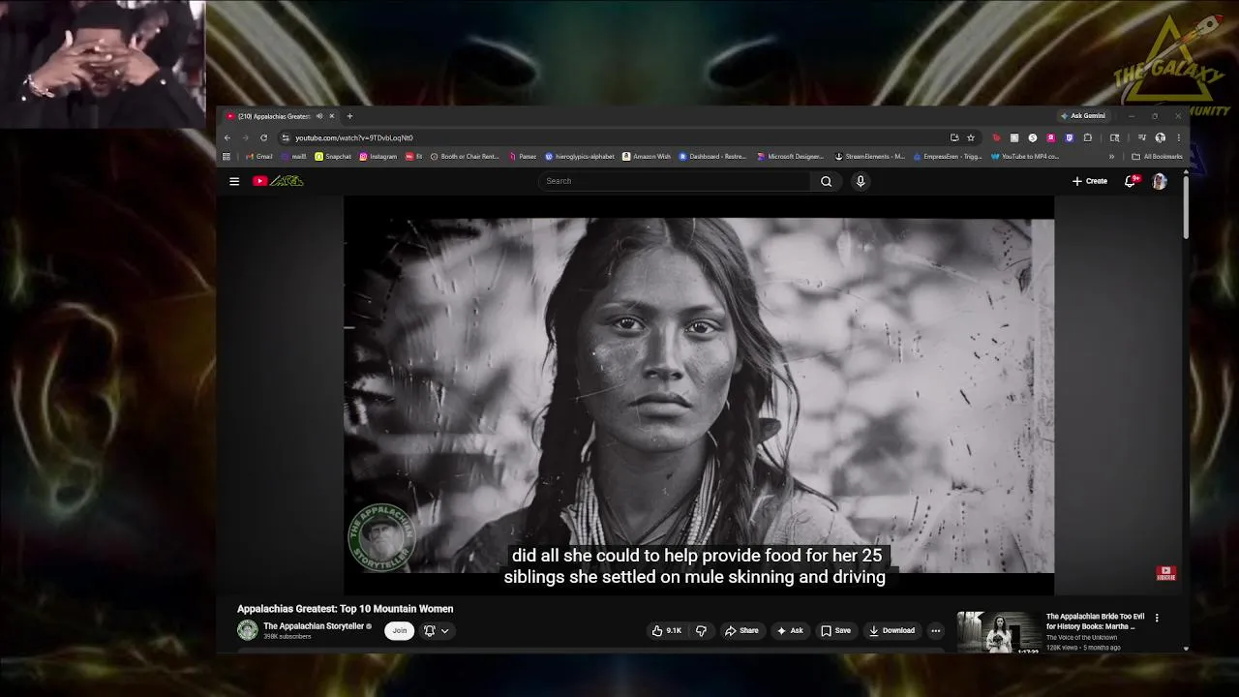The height and width of the screenshot is (697, 1239).
Task: Open more actions ellipsis below the video
Action: click(x=935, y=630)
